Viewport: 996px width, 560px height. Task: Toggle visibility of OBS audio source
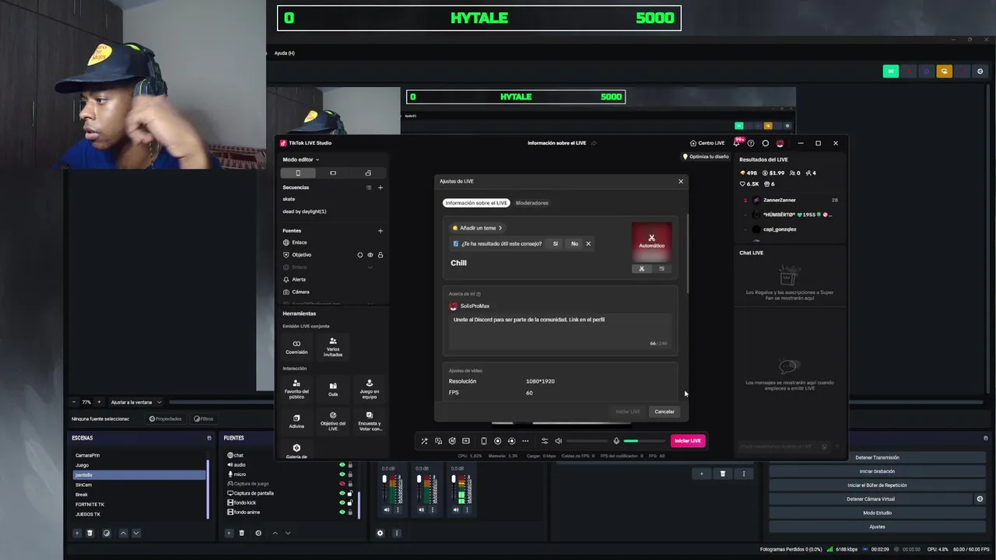[342, 465]
